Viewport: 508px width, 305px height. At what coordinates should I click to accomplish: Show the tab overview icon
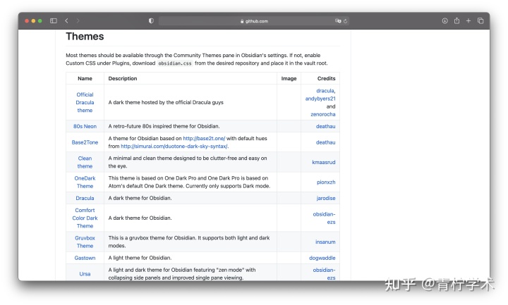click(480, 20)
